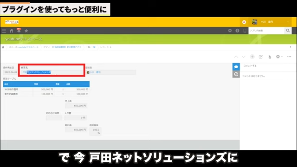This screenshot has width=297, height=167.
Task: Go to the portal via the toolbar home icon
Action: point(11,31)
